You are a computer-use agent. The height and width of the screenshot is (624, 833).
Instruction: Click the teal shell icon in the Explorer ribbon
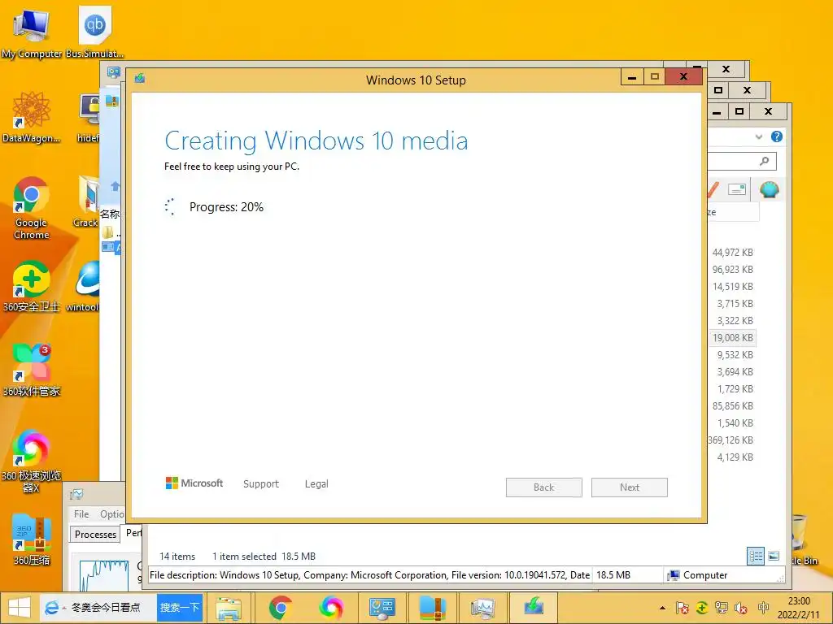769,189
